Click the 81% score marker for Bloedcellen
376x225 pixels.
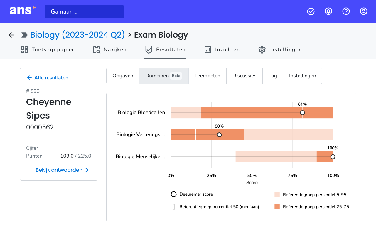coord(302,113)
